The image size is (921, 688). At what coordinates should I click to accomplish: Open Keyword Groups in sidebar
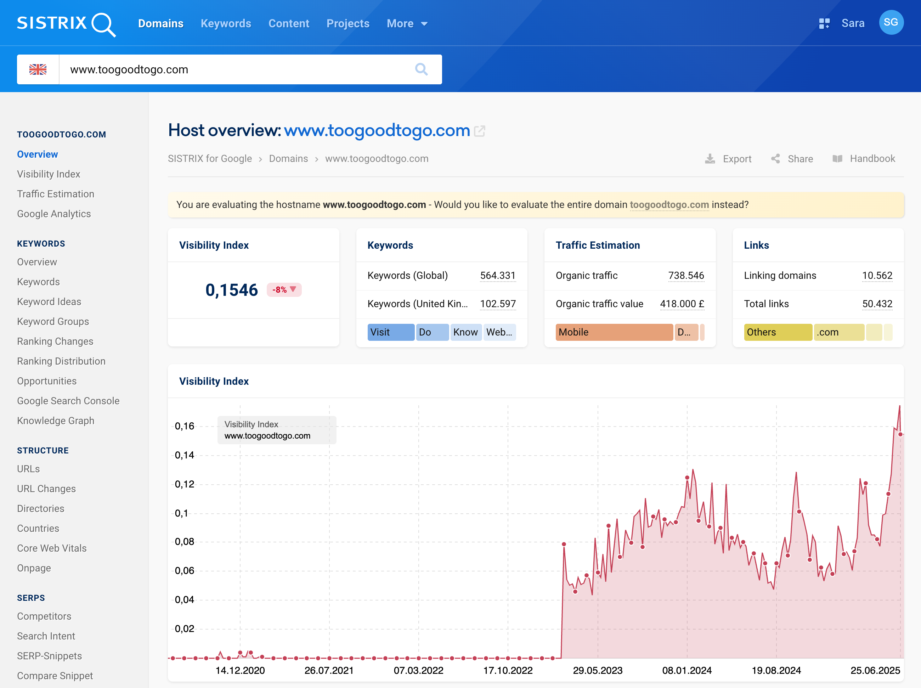[53, 322]
